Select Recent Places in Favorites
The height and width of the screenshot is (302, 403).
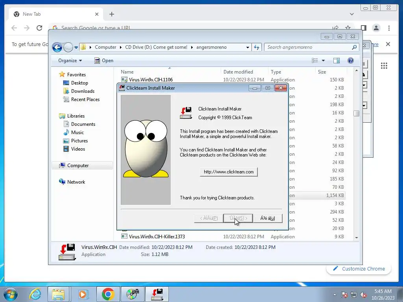click(85, 99)
